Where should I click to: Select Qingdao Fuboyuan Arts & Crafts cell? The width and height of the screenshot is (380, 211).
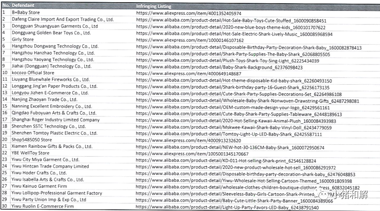pos(54,113)
